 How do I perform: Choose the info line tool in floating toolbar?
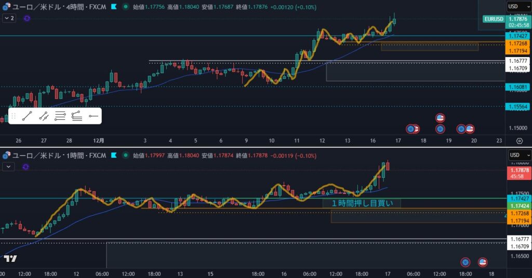pos(44,116)
